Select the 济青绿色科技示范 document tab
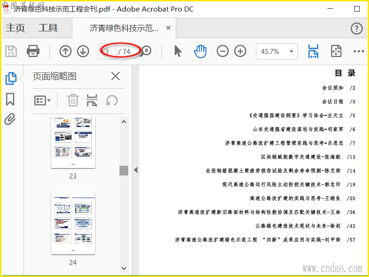369x277 pixels. pyautogui.click(x=124, y=28)
